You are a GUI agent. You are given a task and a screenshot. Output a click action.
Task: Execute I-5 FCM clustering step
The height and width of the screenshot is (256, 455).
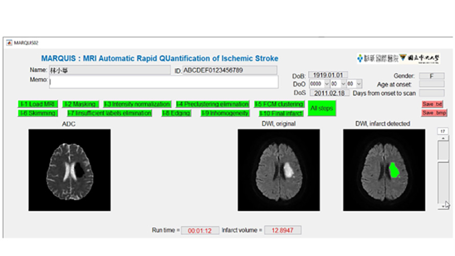pyautogui.click(x=279, y=104)
